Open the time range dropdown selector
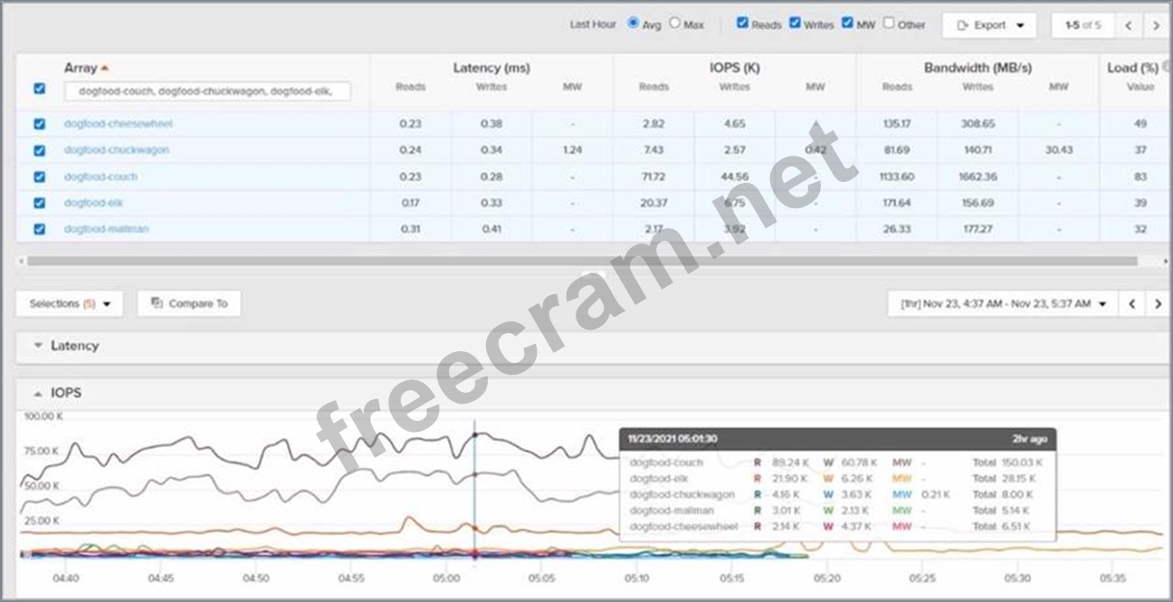 pos(1000,304)
